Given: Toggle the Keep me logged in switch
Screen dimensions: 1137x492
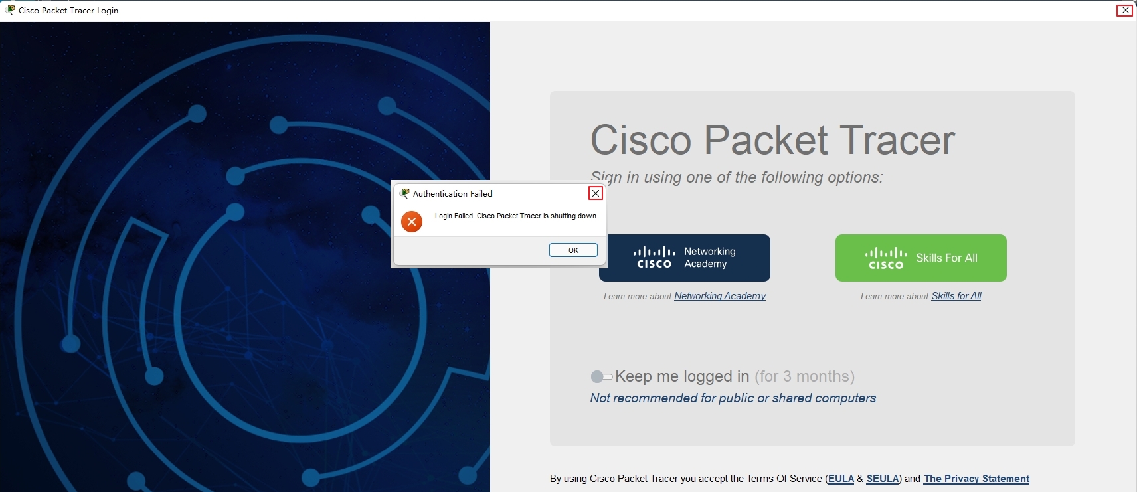Looking at the screenshot, I should click(x=601, y=377).
